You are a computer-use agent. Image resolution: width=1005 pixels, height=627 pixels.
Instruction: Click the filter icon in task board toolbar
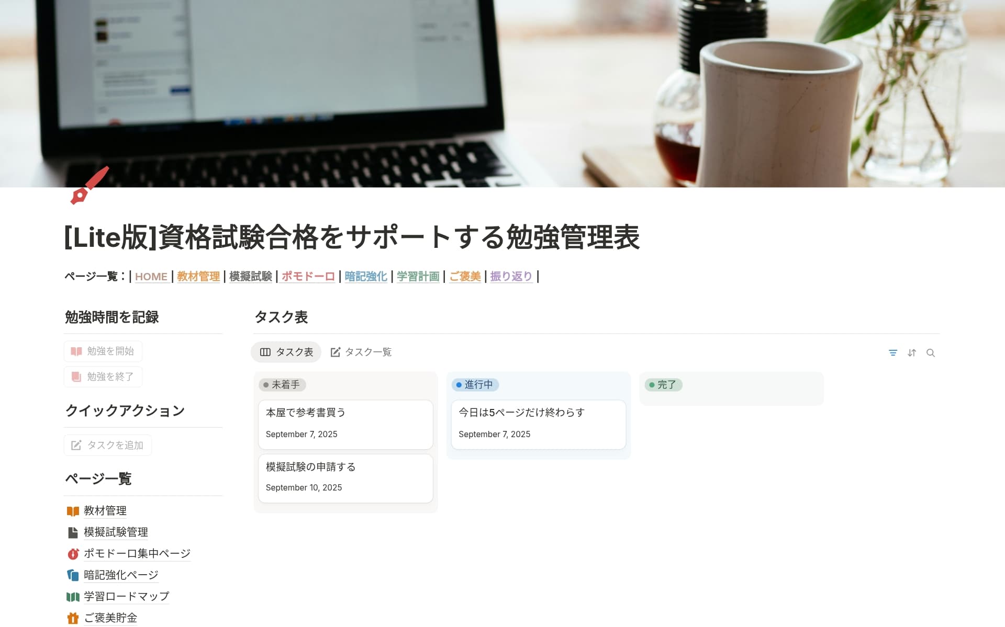tap(893, 353)
